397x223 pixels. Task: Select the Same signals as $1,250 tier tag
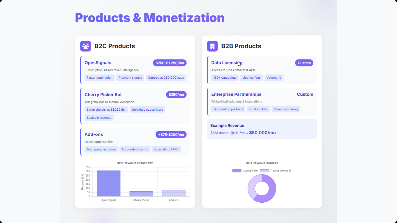pyautogui.click(x=106, y=109)
